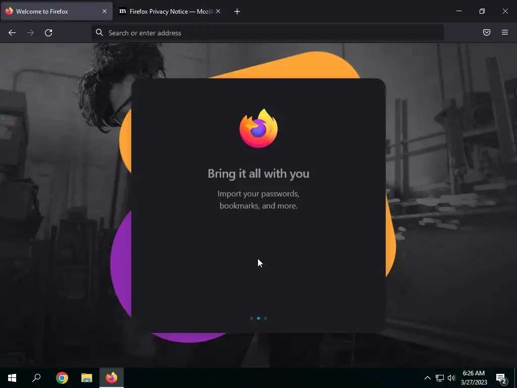Open File Explorer from taskbar
Viewport: 517px width, 388px height.
[x=87, y=378]
